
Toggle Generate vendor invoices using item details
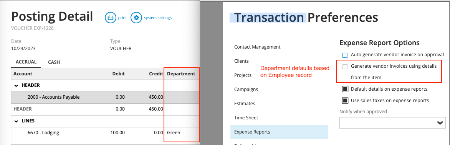[x=345, y=67]
